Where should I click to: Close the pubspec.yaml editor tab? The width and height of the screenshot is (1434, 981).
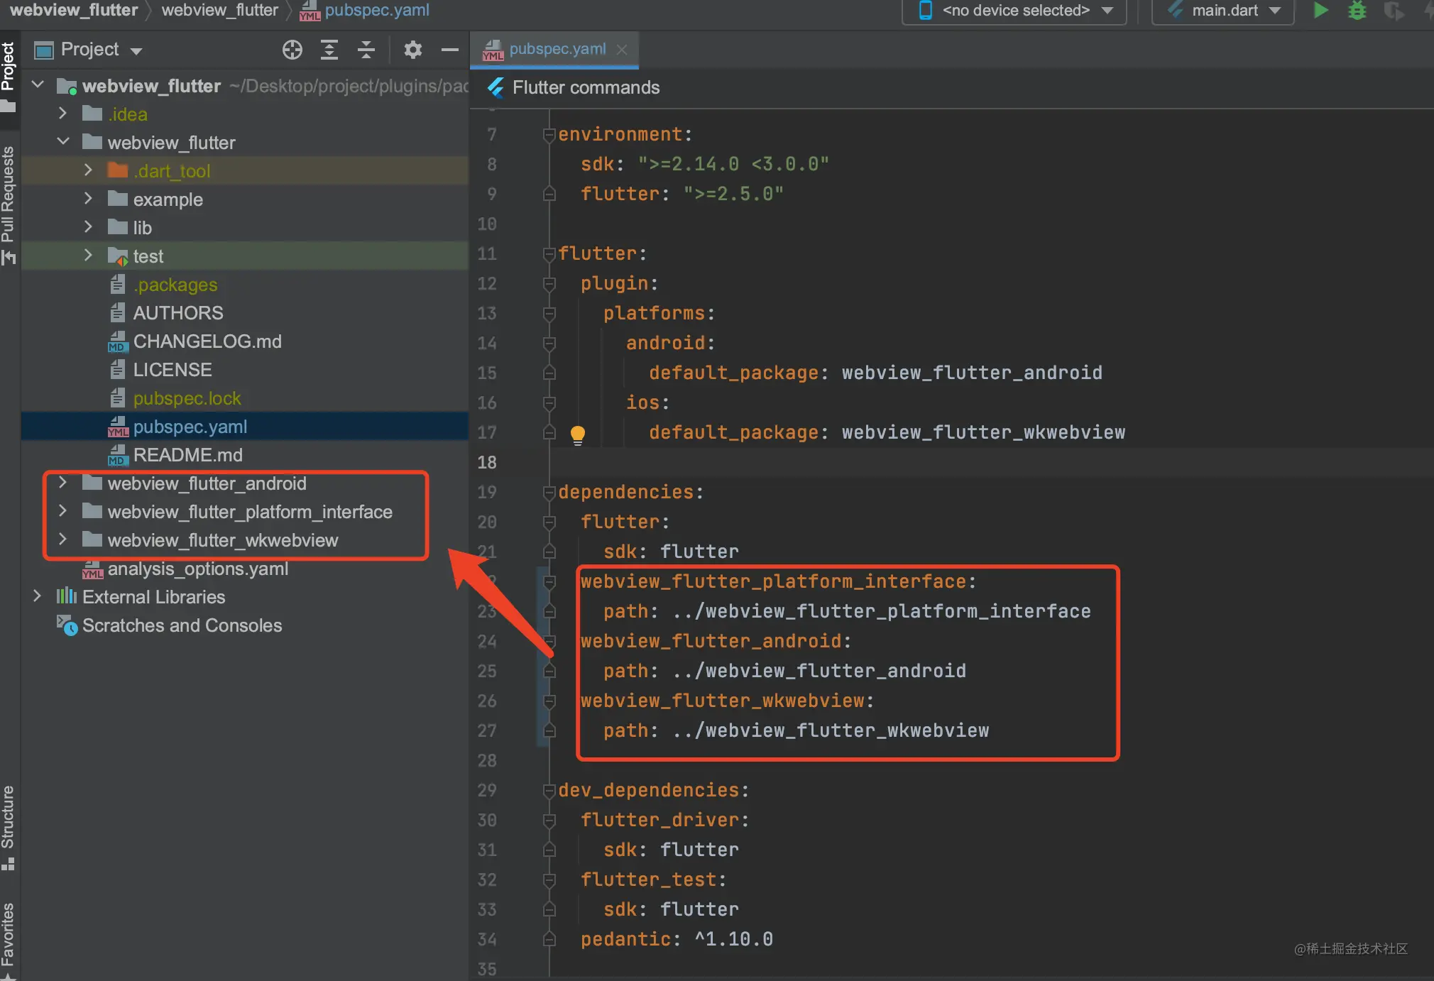[x=622, y=49]
